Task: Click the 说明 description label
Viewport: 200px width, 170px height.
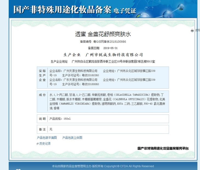Action: click(42, 119)
